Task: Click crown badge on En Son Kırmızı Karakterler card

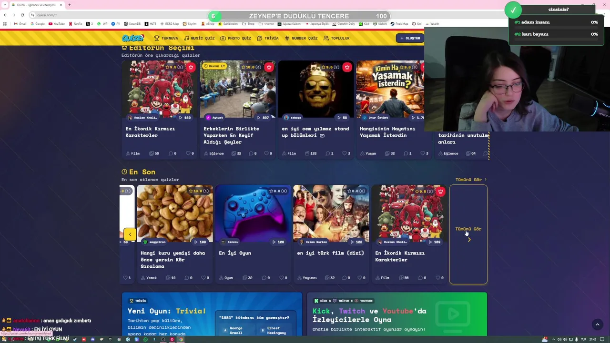Action: 440,192
